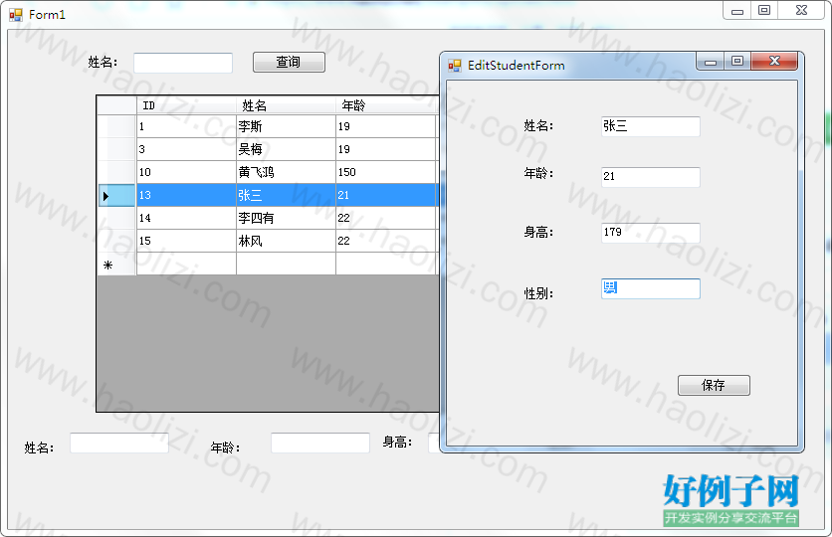
Task: Click the ID cell showing 14
Action: pyautogui.click(x=186, y=218)
